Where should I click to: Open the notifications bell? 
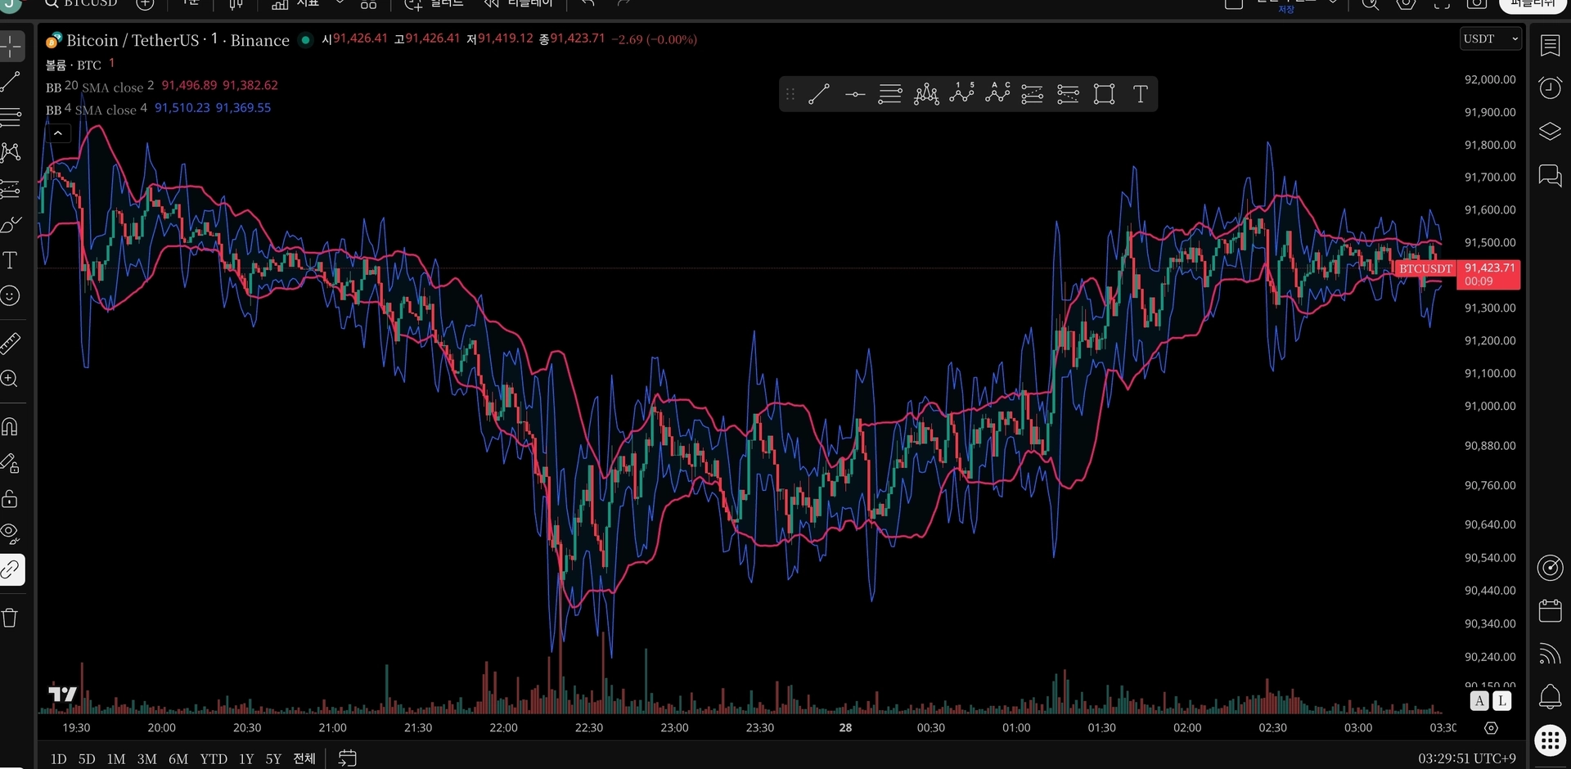(x=1550, y=696)
